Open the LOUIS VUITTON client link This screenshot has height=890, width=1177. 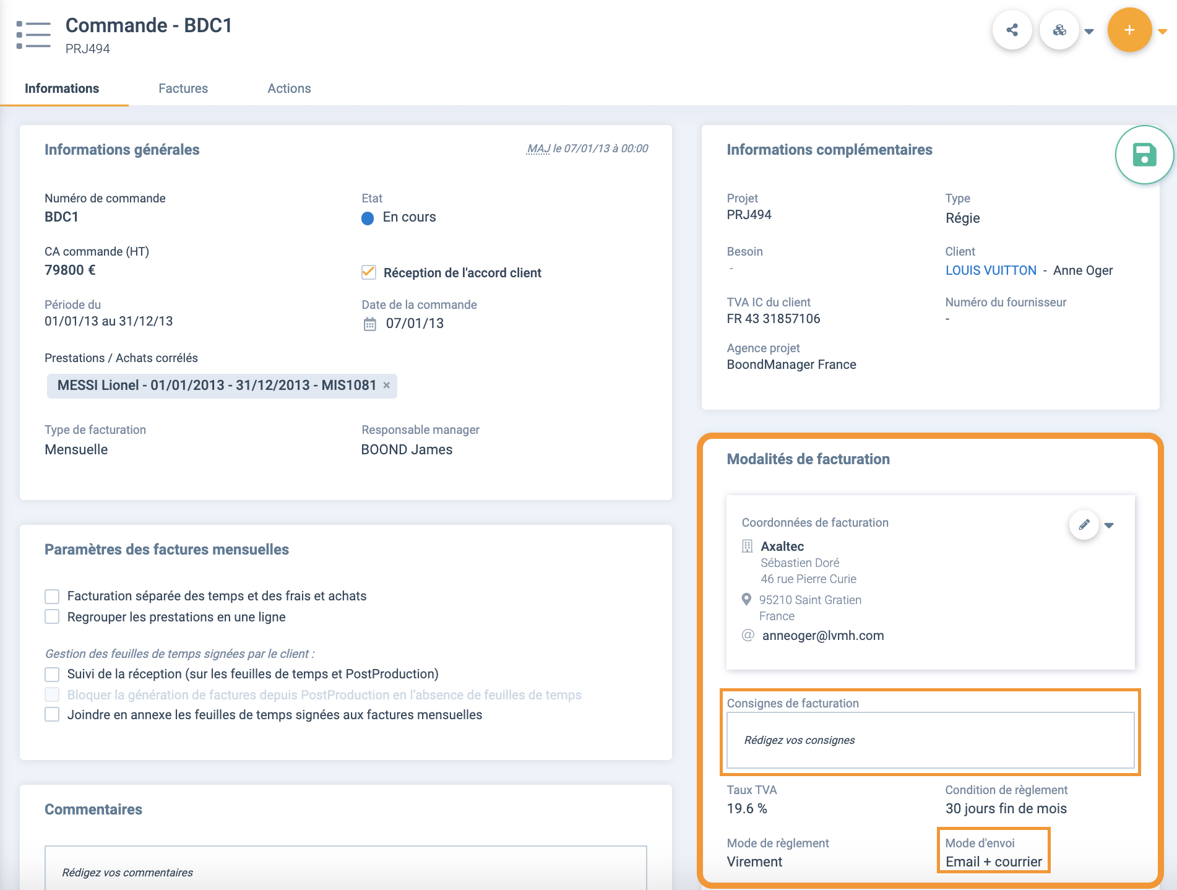[x=991, y=270]
